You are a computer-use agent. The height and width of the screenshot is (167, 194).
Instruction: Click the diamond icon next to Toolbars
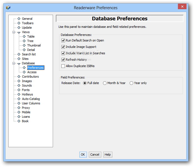point(19,23)
